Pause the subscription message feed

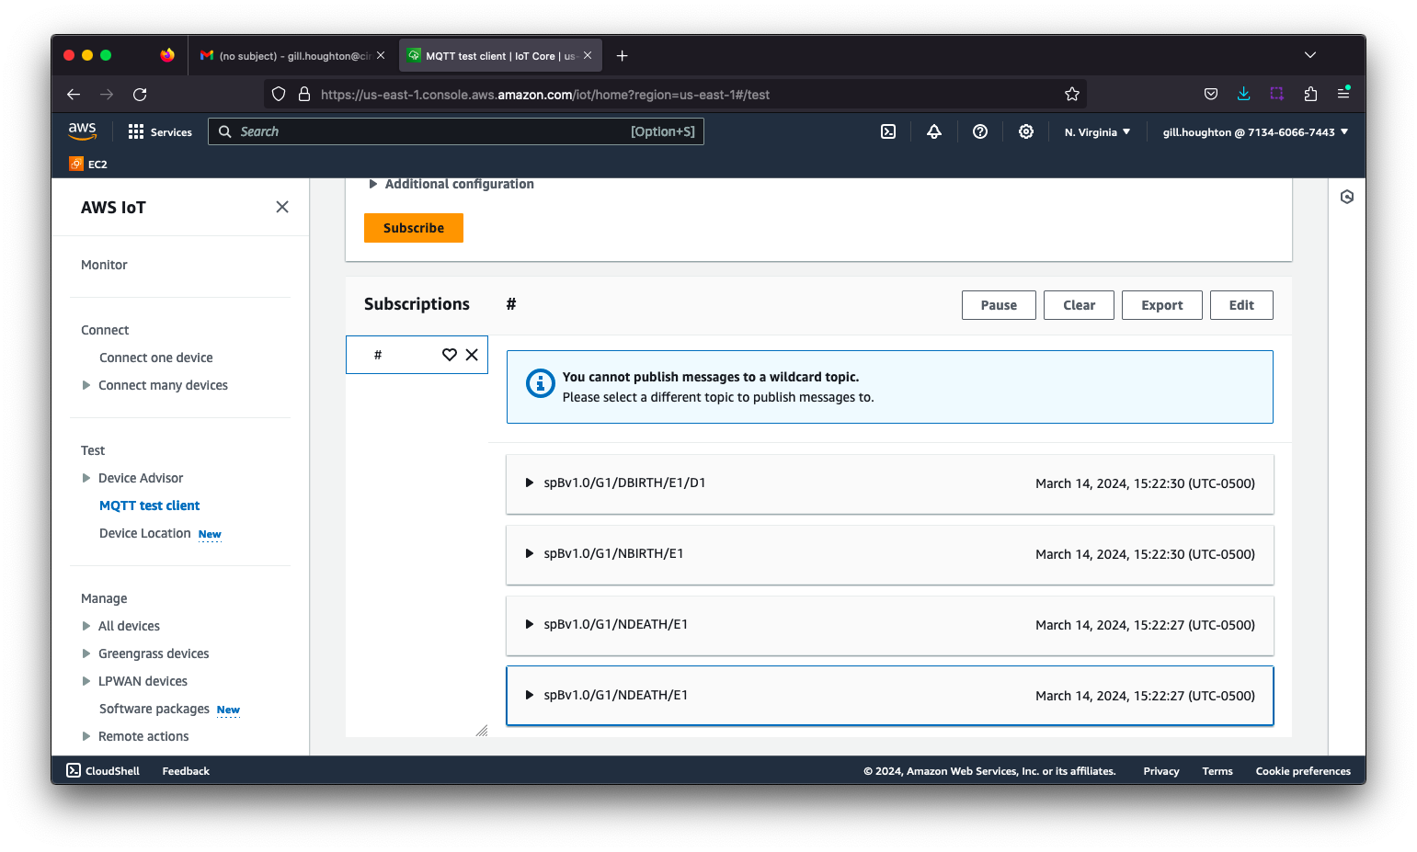(x=999, y=305)
